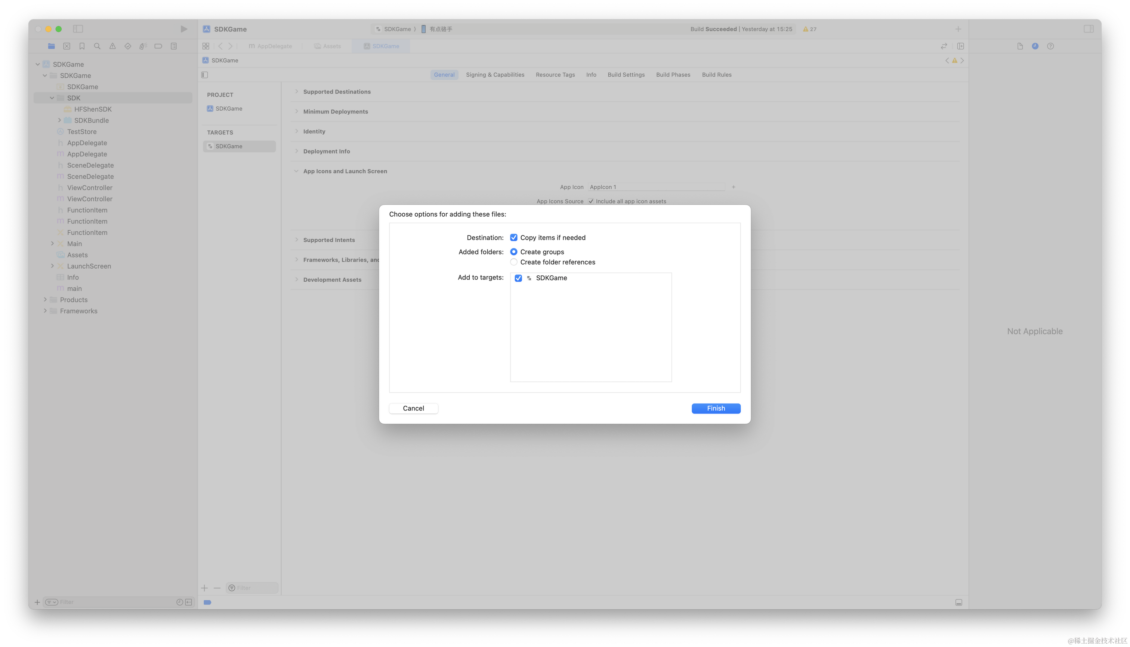Open the Find navigator magnifier icon
The image size is (1130, 647).
[98, 46]
